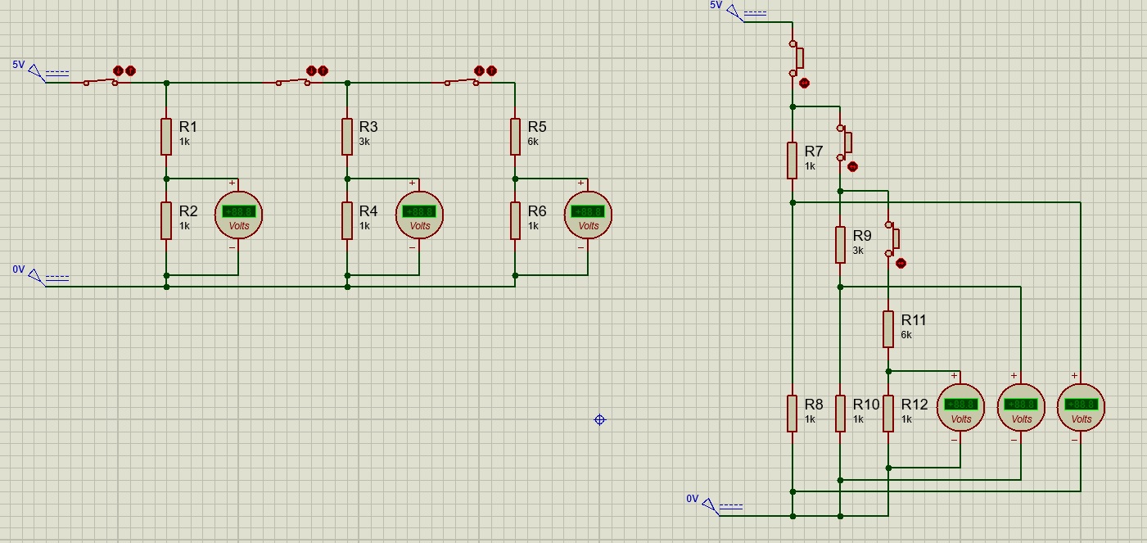
Task: Toggle the red latch dot of the button above R7
Action: point(804,83)
